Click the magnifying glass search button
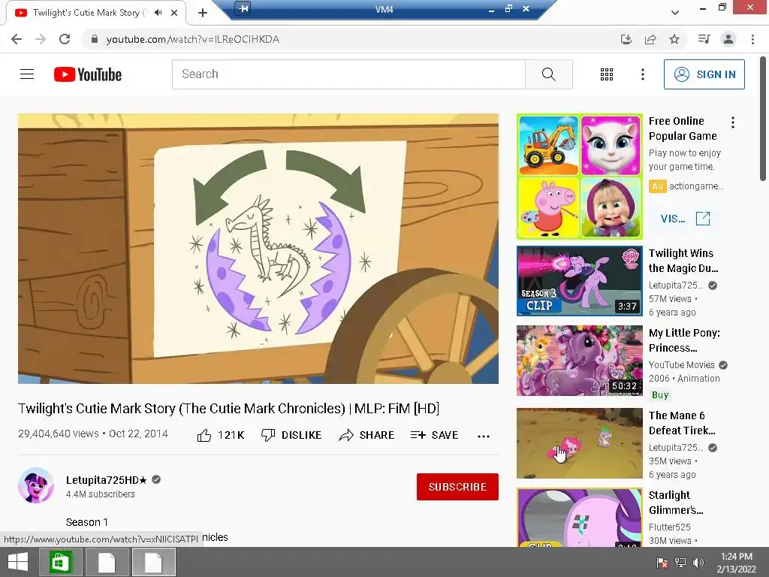 click(x=549, y=74)
